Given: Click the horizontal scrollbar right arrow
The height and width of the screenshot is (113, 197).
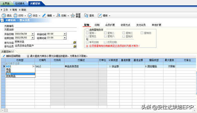Looking at the screenshot, I should point(194,110).
